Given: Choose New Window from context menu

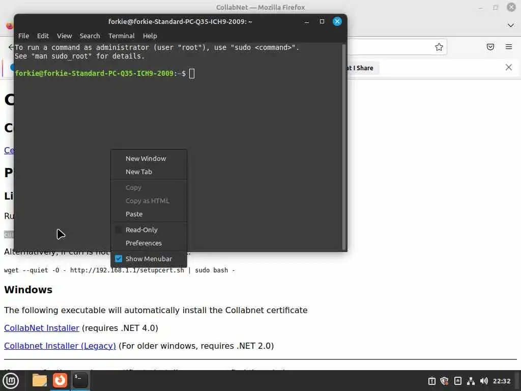Looking at the screenshot, I should click(149, 159).
